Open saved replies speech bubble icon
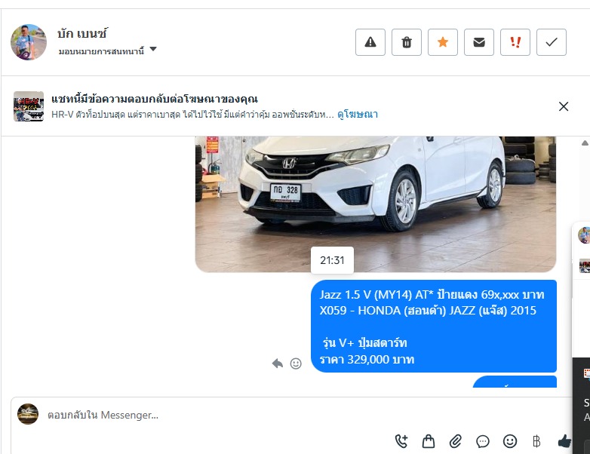Viewport: 590px width, 454px height. (x=483, y=441)
